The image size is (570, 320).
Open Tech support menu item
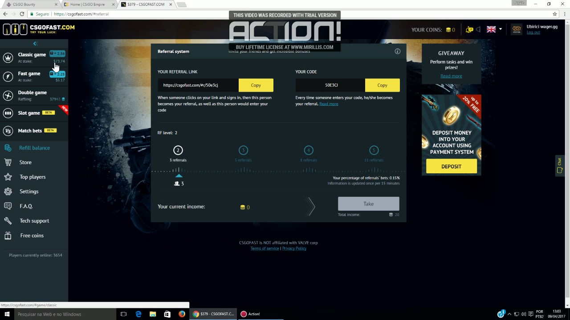[x=34, y=221]
